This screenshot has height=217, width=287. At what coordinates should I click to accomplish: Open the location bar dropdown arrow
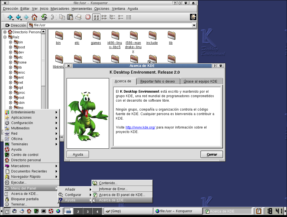pyautogui.click(x=194, y=25)
